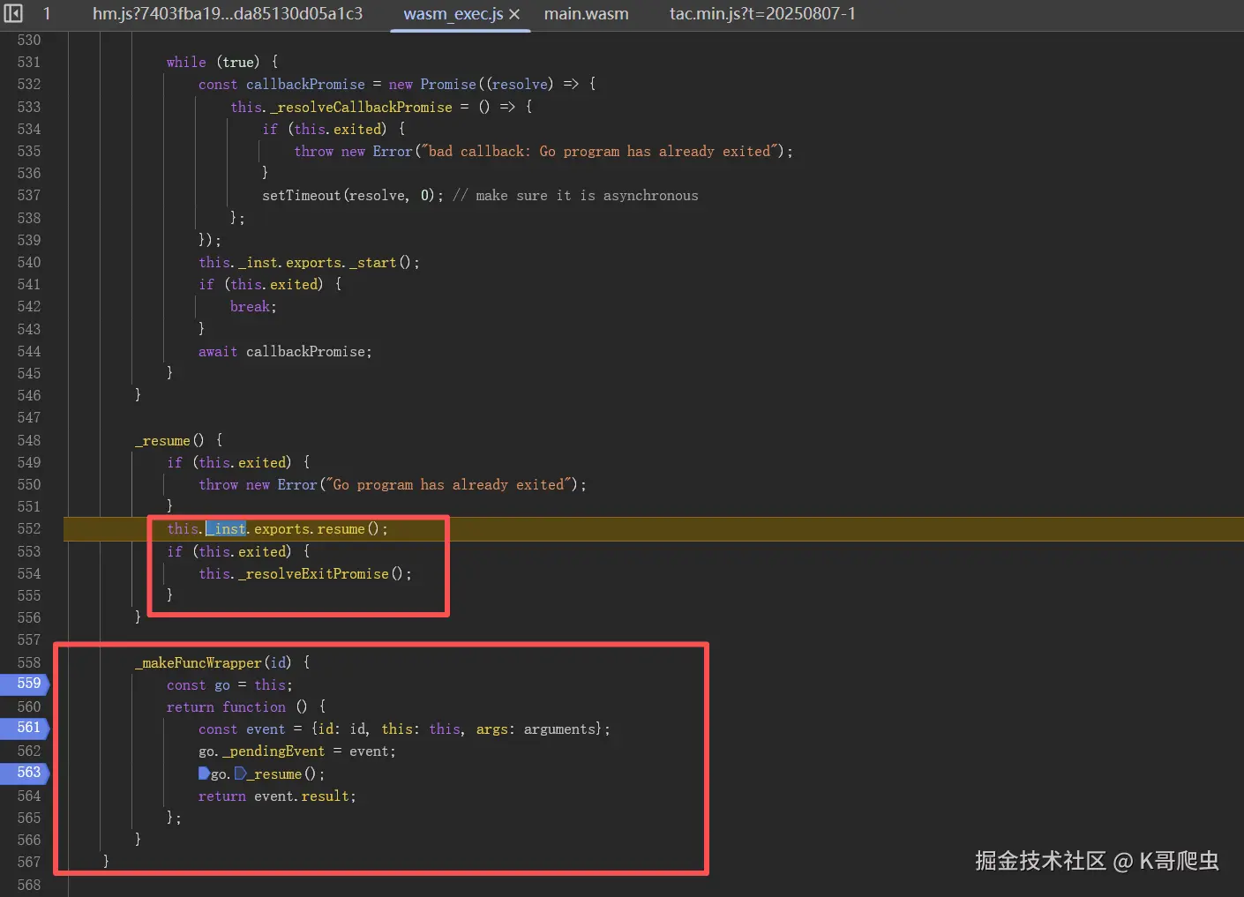
Task: Click the Promise constructor on line 532
Action: (448, 84)
